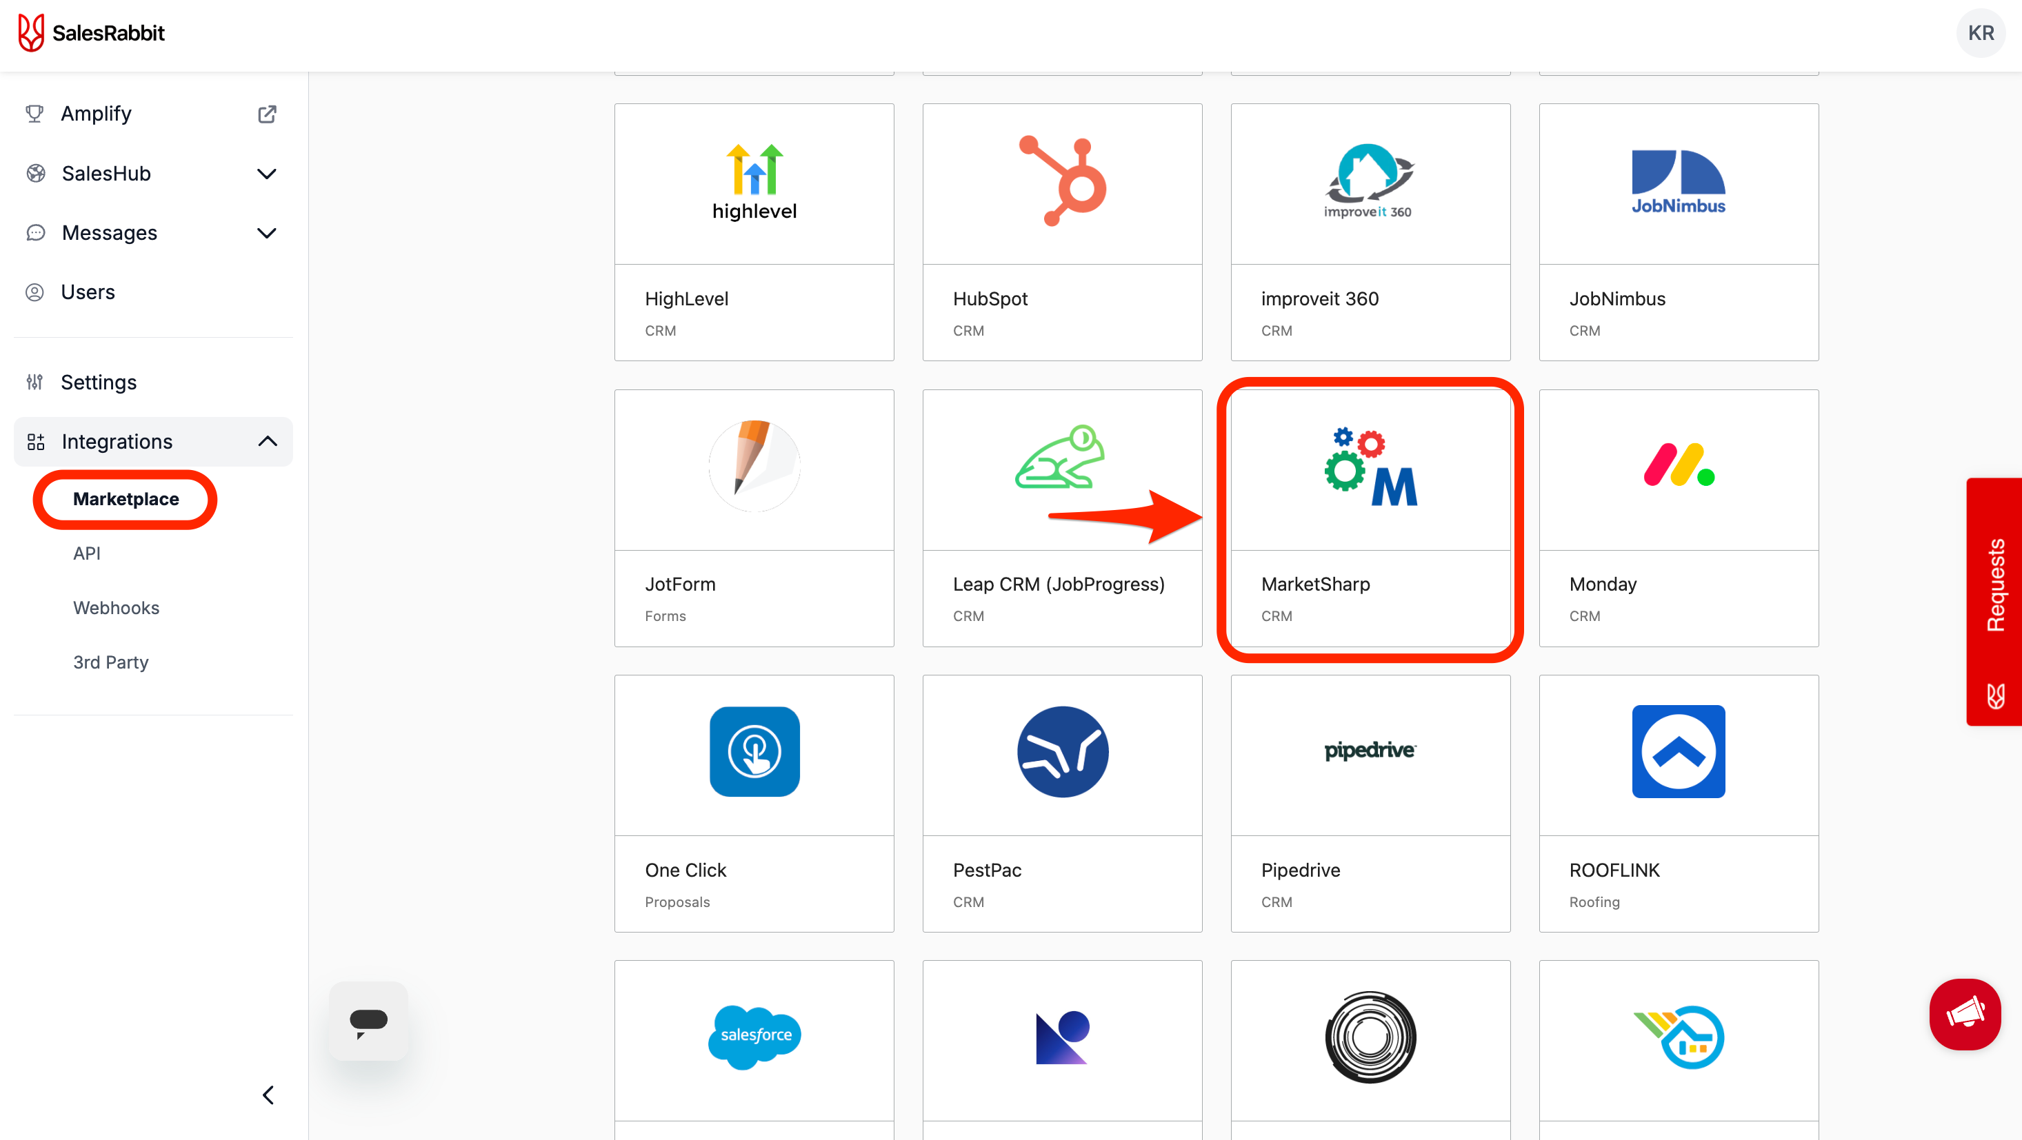2022x1140 pixels.
Task: Go to the API submenu item
Action: (86, 553)
